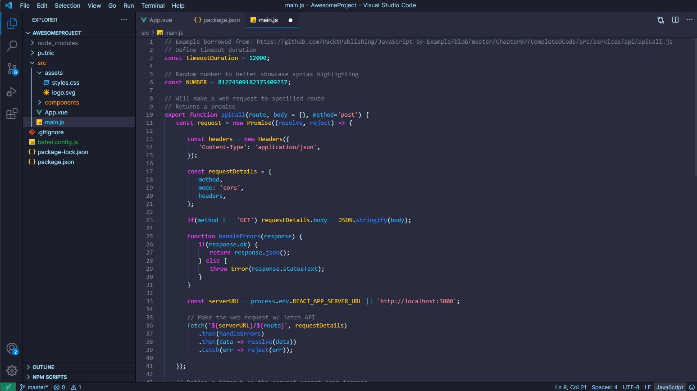697x391 pixels.
Task: Click Ln 9, Col 21 cursor position
Action: point(570,387)
